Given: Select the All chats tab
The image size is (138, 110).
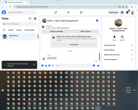Looking at the screenshot, I should (4, 30).
